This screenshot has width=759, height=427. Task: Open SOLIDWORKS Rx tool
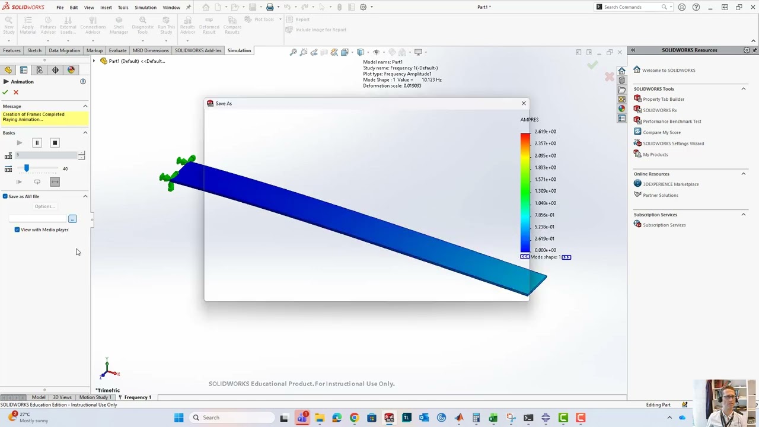659,110
